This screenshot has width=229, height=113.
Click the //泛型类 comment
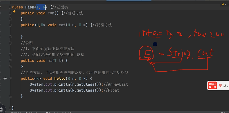coord(60,7)
